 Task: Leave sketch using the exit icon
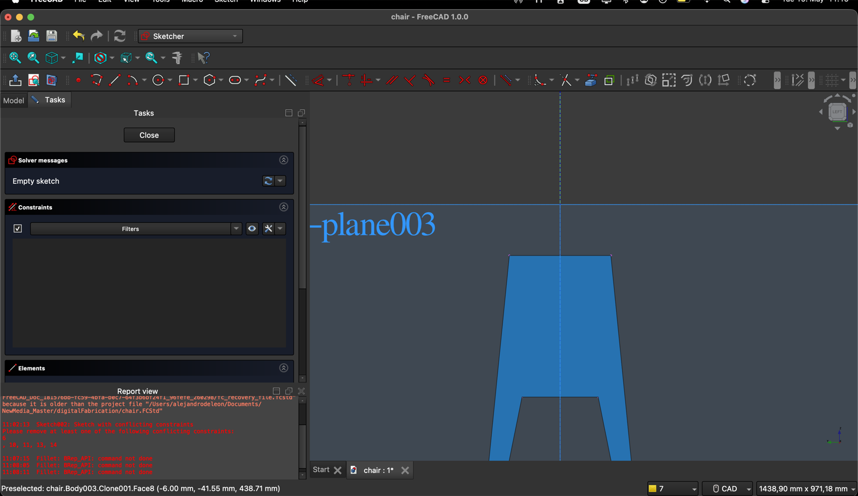pos(16,80)
